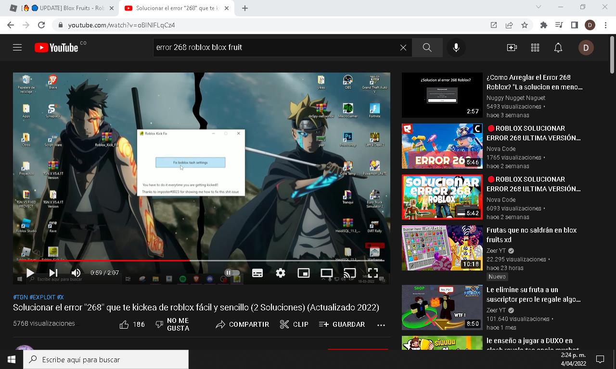This screenshot has width=616, height=369.
Task: Enter fullscreen mode in the video player
Action: (x=372, y=273)
